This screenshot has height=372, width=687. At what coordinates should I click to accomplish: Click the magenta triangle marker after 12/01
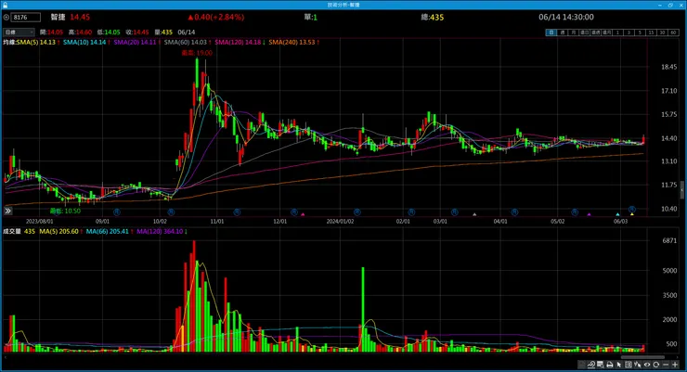click(303, 214)
